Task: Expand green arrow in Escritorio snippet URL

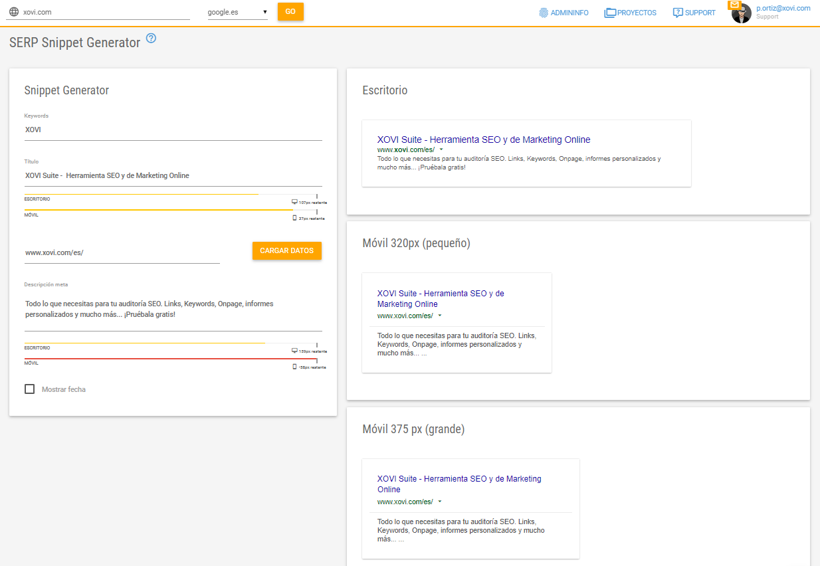Action: pyautogui.click(x=441, y=149)
